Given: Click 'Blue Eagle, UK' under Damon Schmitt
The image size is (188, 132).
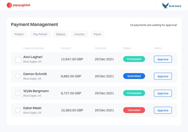Looking at the screenshot, I should [32, 79].
